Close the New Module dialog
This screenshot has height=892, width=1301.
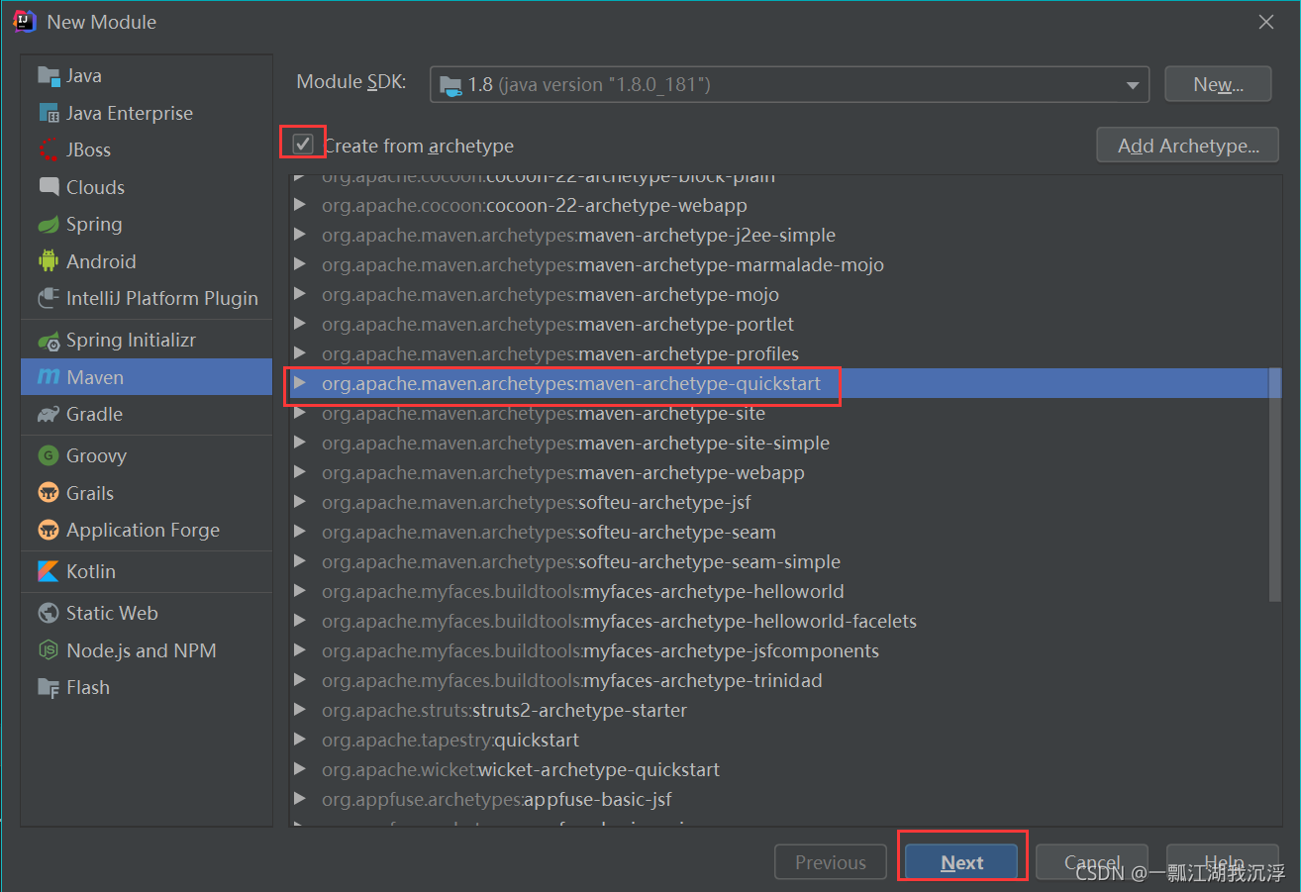pyautogui.click(x=1266, y=22)
